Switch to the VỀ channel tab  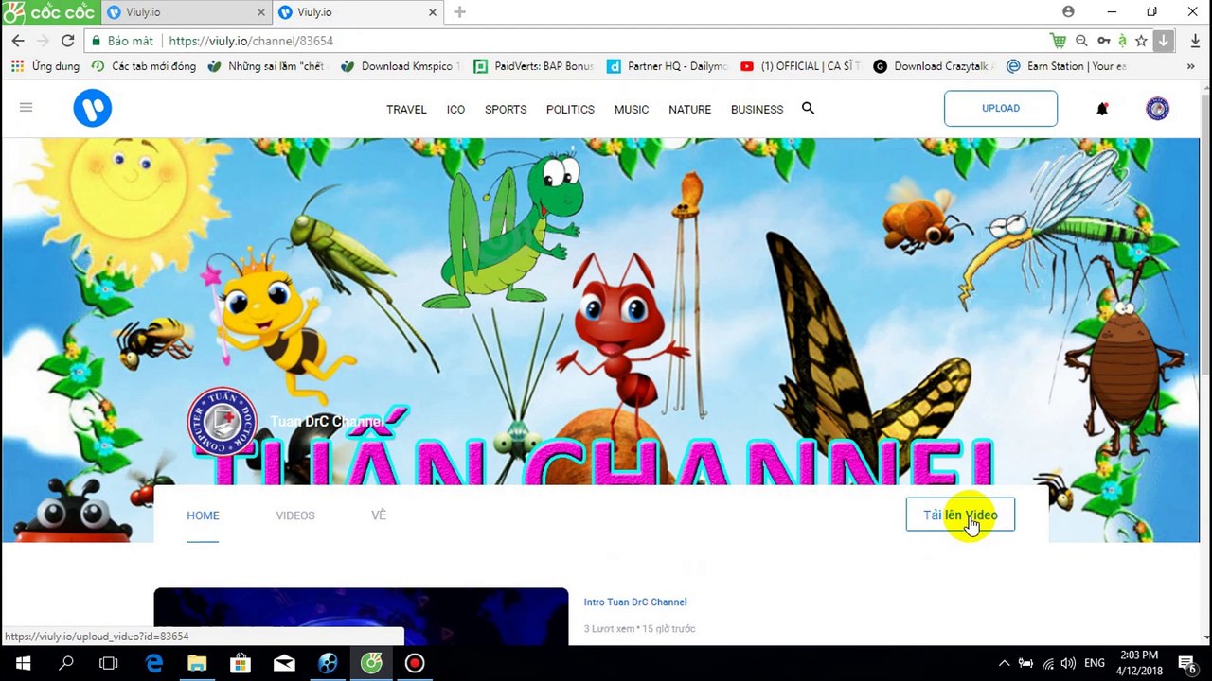click(x=379, y=515)
